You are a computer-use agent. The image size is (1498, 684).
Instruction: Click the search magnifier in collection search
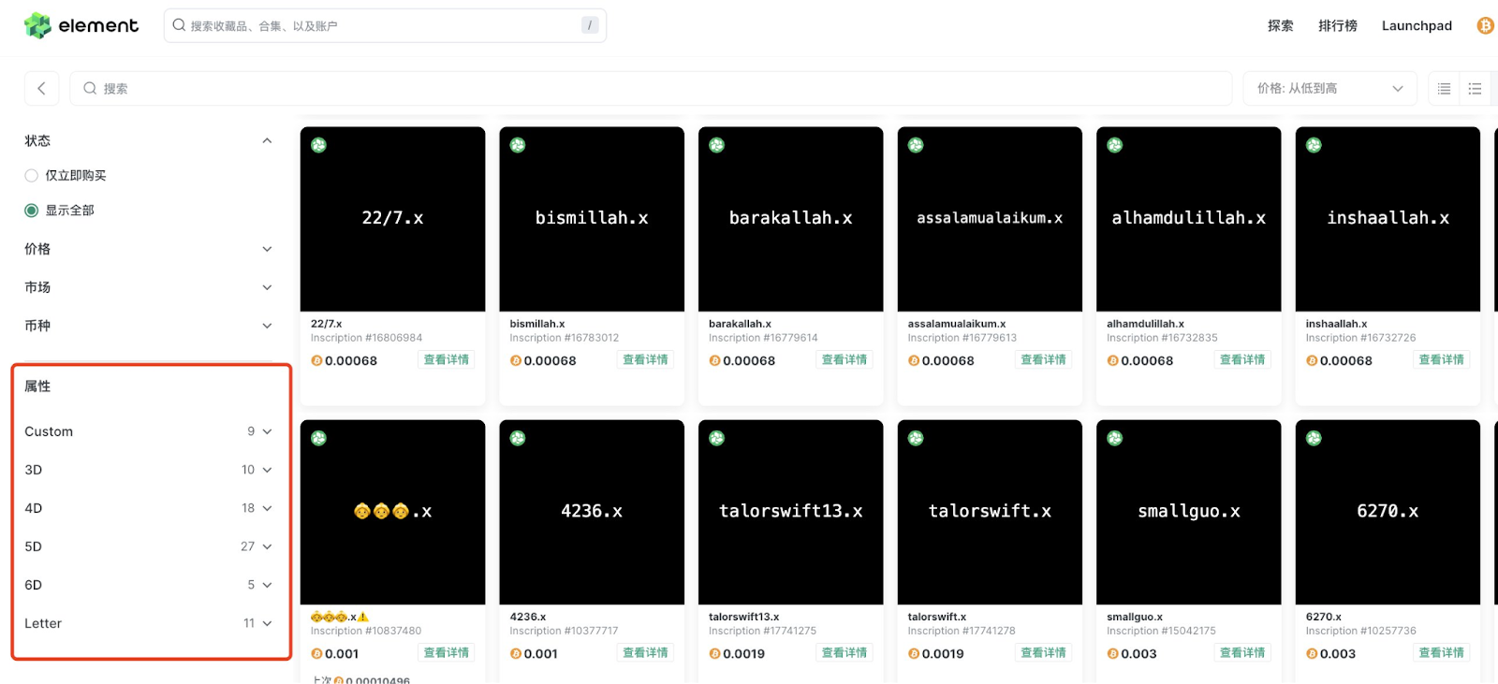(90, 88)
